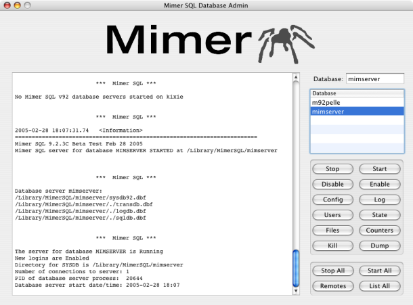Click the Database column header
The height and width of the screenshot is (305, 413).
tap(357, 93)
